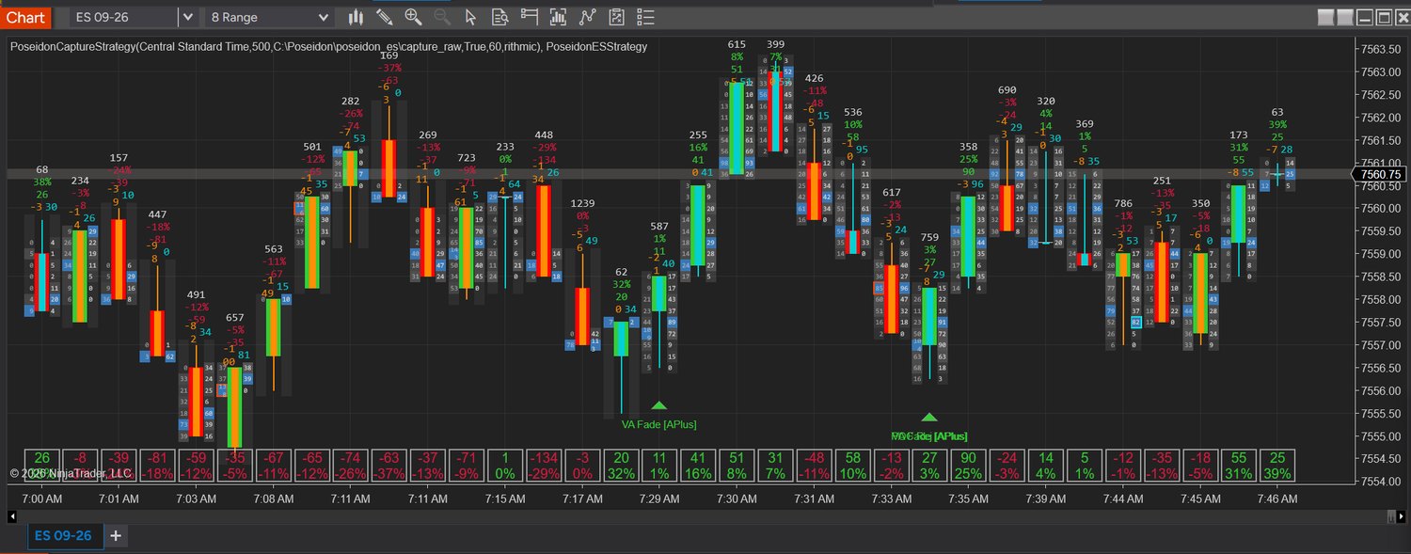This screenshot has height=554, width=1411.
Task: Open the 8 Range interval dropdown
Action: 270,17
